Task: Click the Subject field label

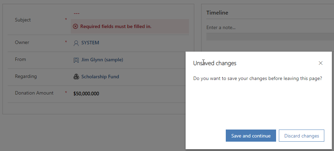Action: click(23, 20)
